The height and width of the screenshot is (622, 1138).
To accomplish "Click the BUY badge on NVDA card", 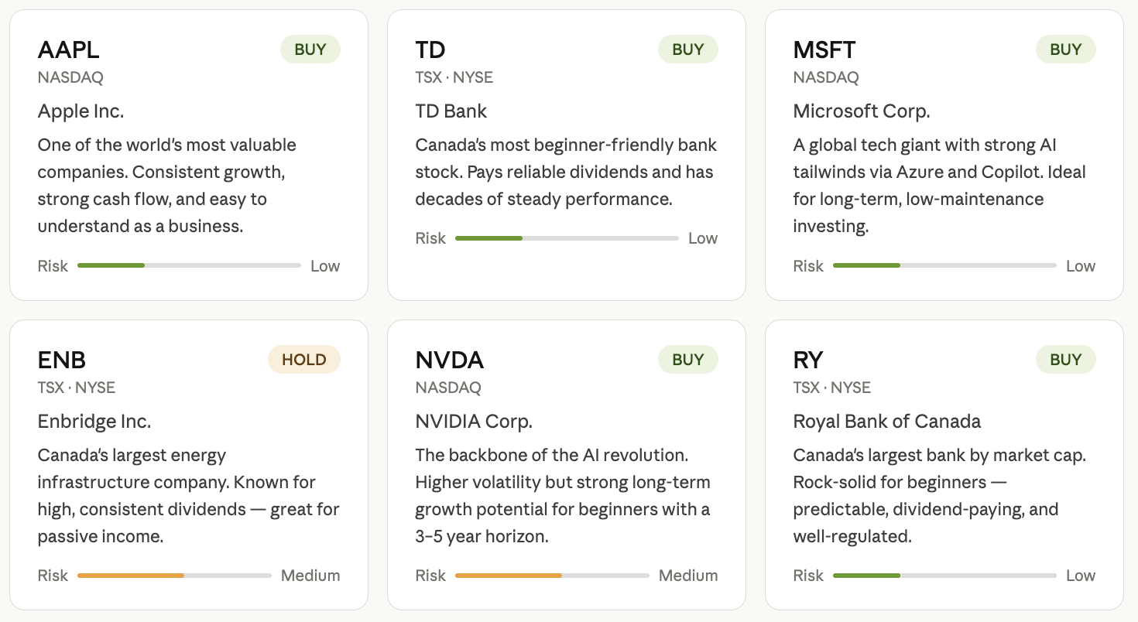I will (687, 360).
